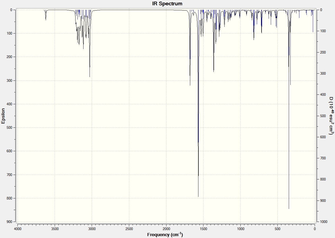Click the D (10-40 esu2 cm2) axis label

(x=331, y=116)
